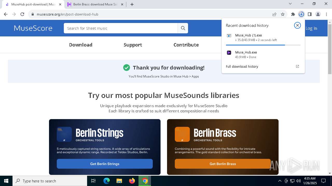The height and width of the screenshot is (186, 332).
Task: Open the Chrome profile avatar
Action: (x=318, y=14)
